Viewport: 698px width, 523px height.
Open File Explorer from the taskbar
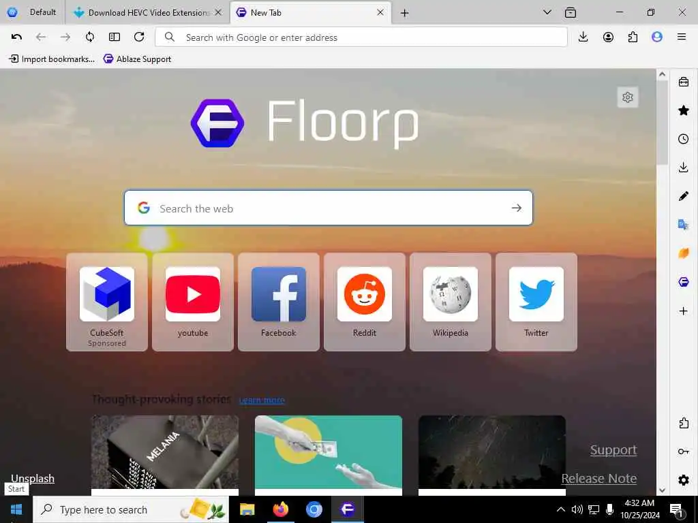247,509
